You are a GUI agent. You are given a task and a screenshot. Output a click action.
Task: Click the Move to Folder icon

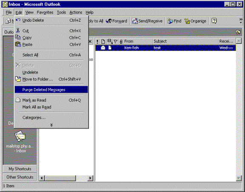click(x=18, y=79)
